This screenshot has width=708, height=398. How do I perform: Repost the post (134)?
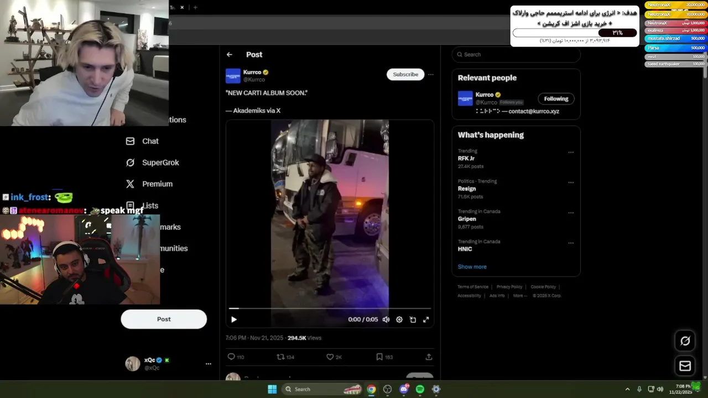285,357
